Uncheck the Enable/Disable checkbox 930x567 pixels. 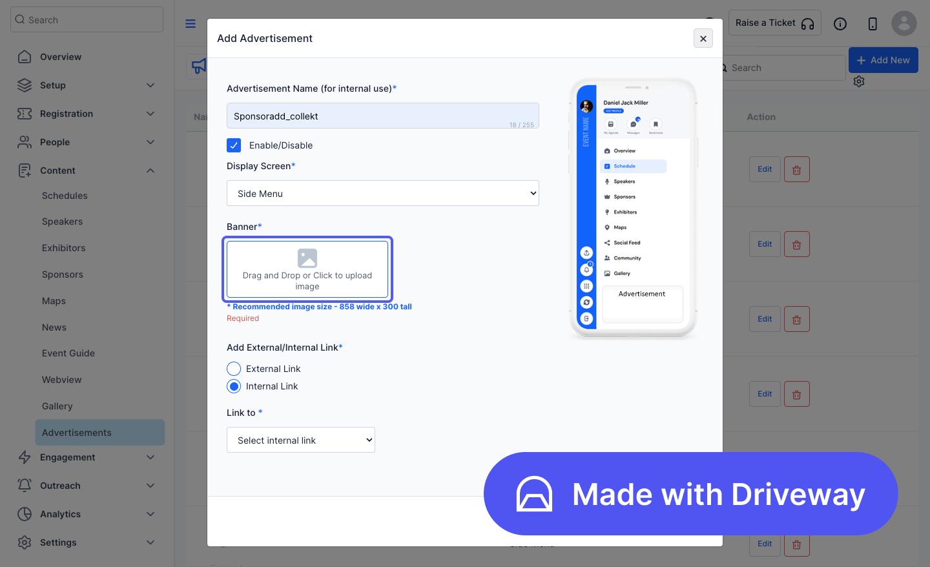(x=234, y=145)
